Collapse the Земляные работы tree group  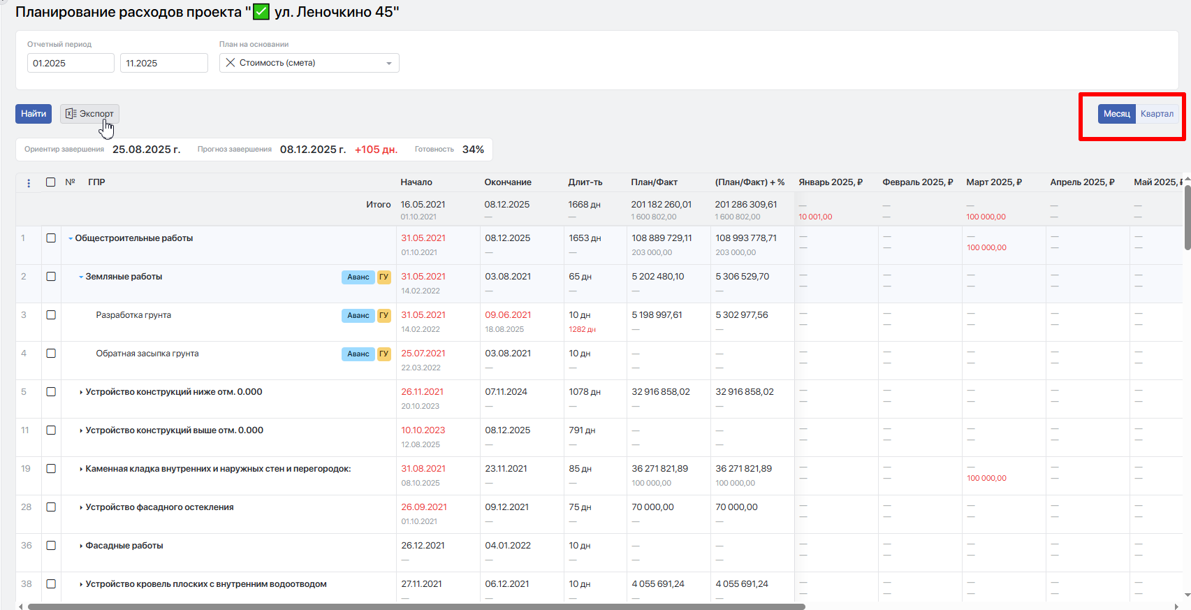point(81,277)
